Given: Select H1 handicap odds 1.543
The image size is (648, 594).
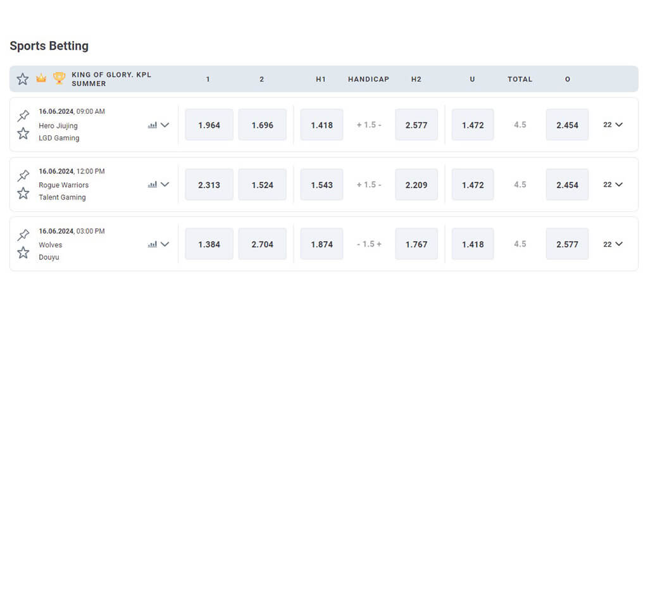Looking at the screenshot, I should tap(321, 185).
